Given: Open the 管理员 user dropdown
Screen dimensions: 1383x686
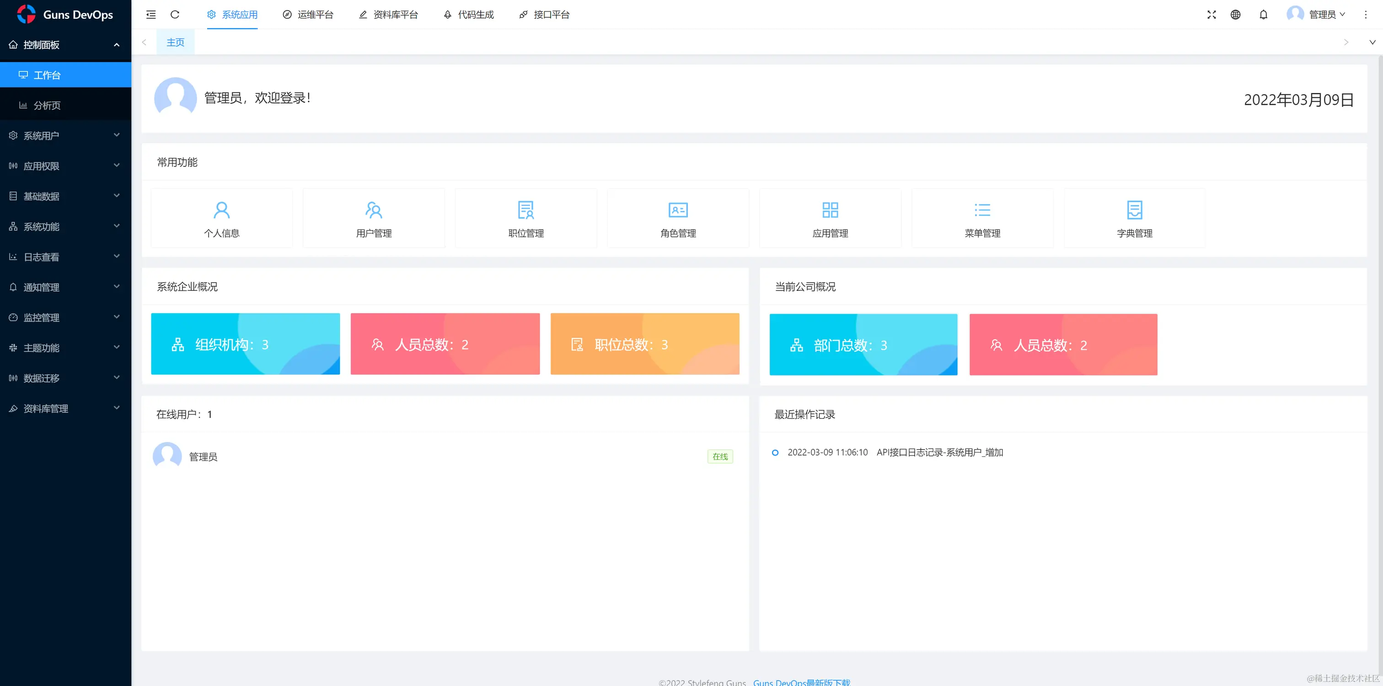Looking at the screenshot, I should 1321,15.
